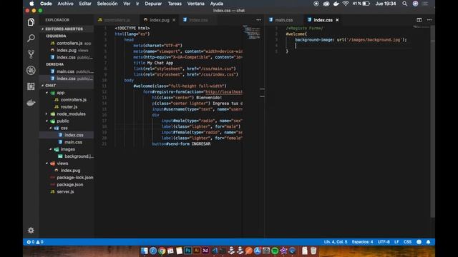Image resolution: width=458 pixels, height=257 pixels.
Task: Change the language mode via CSS status item
Action: tap(407, 242)
